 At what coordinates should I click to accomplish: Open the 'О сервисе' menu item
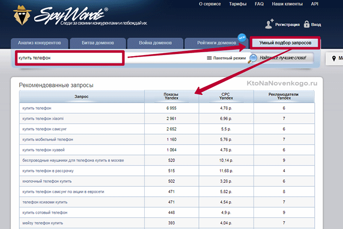(x=210, y=4)
